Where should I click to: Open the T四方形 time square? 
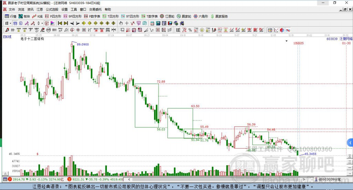point(111,16)
